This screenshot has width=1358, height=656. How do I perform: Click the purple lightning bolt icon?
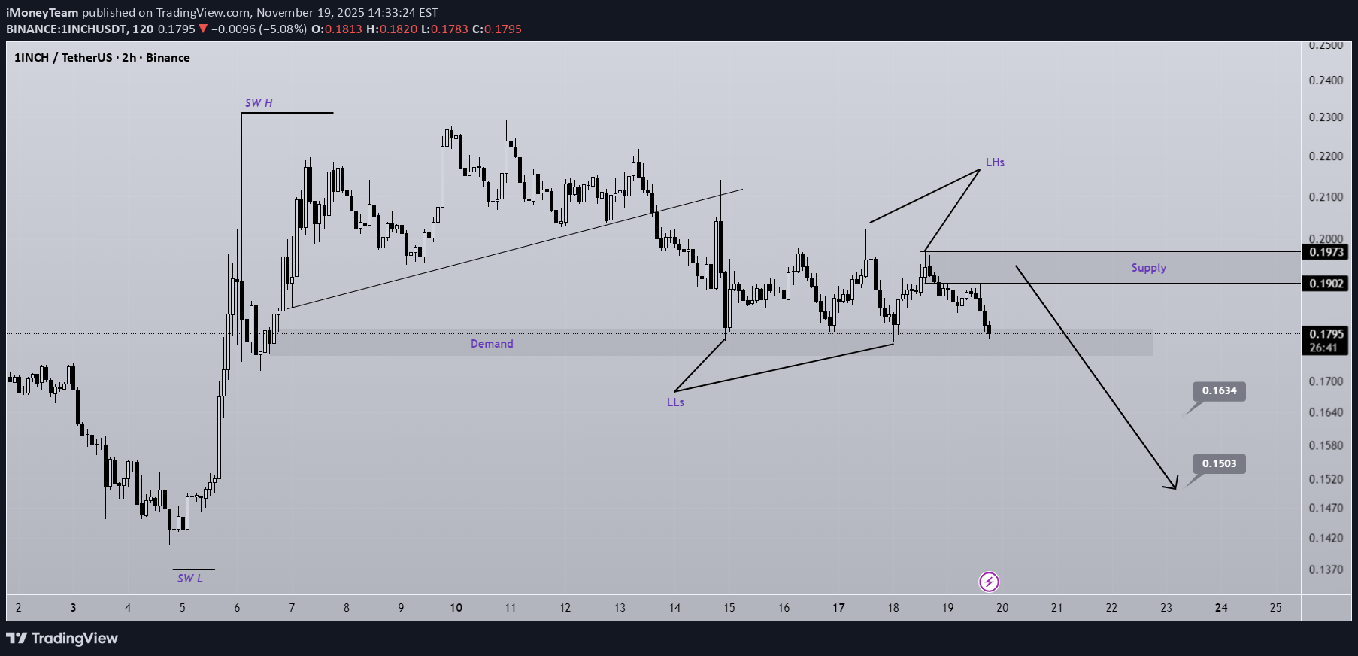pos(989,582)
